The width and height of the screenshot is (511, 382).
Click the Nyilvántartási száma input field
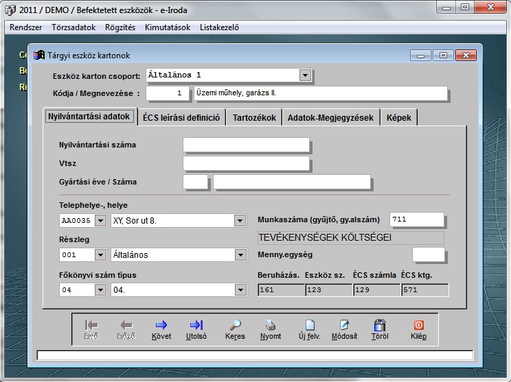246,145
